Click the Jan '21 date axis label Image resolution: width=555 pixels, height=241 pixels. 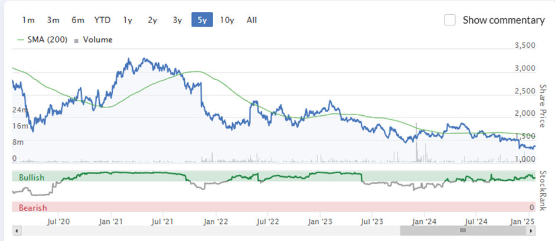(x=112, y=222)
